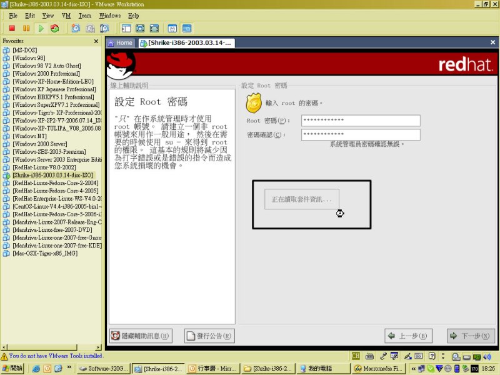
Task: Open 我的電腦 taskbar item
Action: [x=322, y=369]
